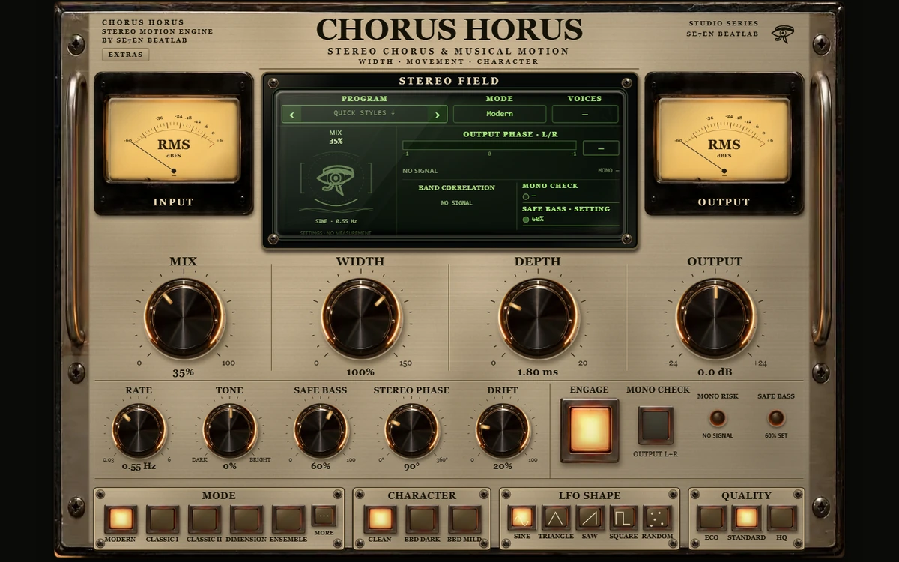899x562 pixels.
Task: Select the BBD Mild character
Action: 464,519
